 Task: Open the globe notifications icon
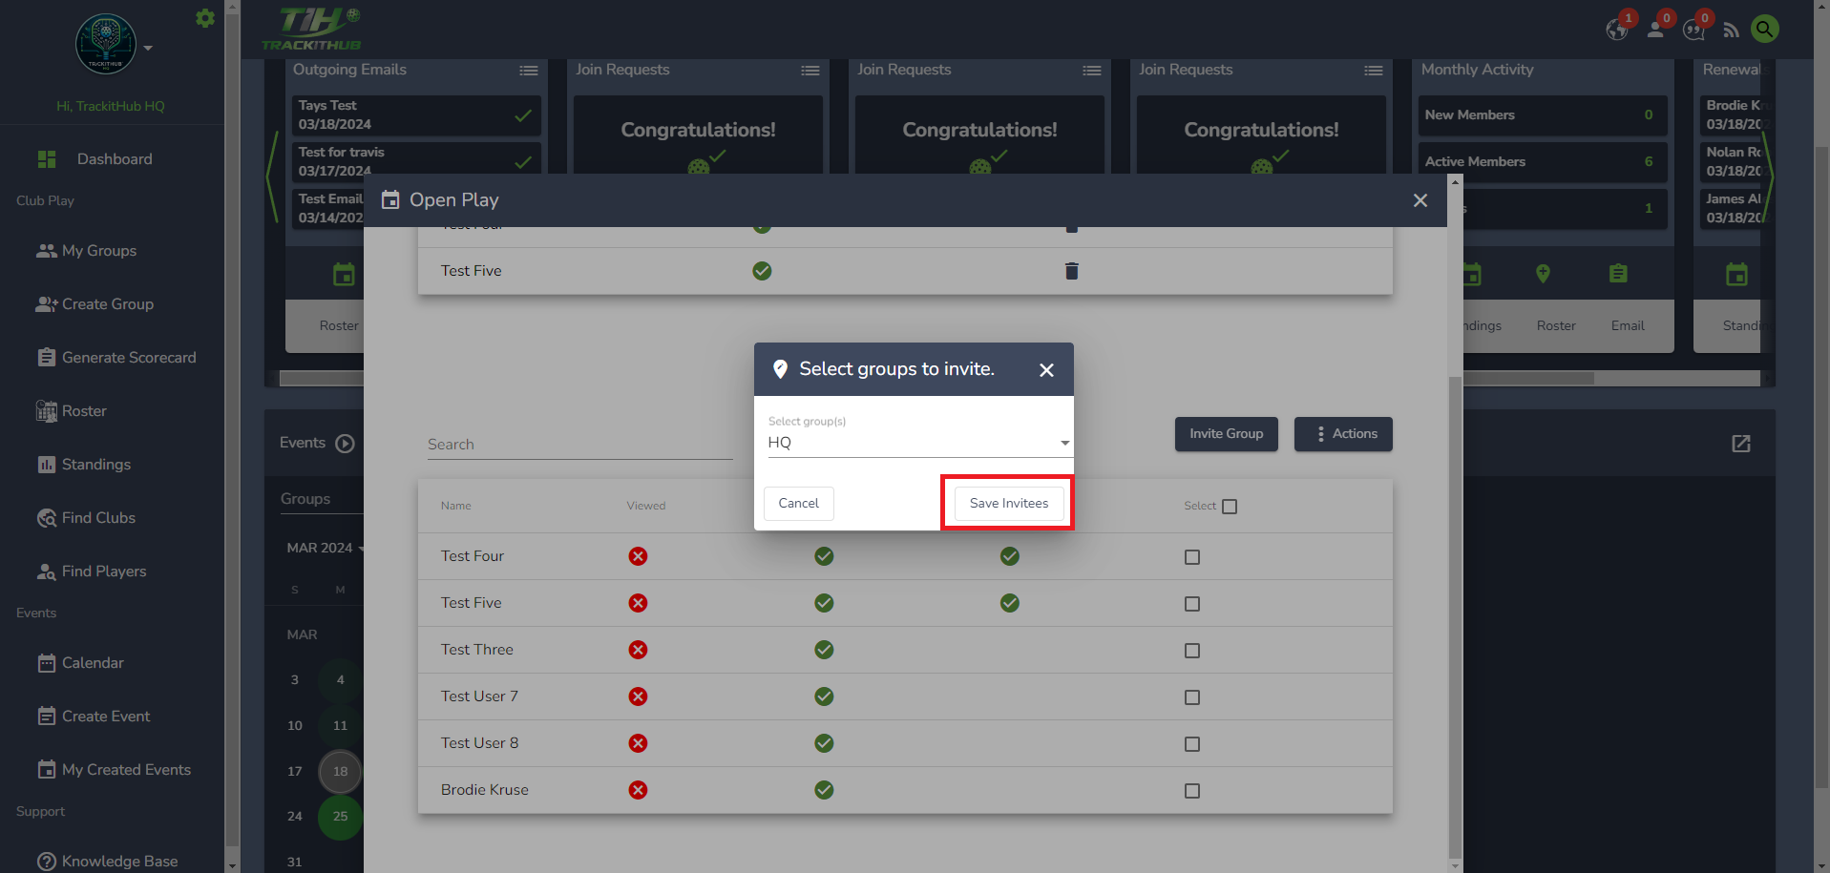click(1617, 30)
